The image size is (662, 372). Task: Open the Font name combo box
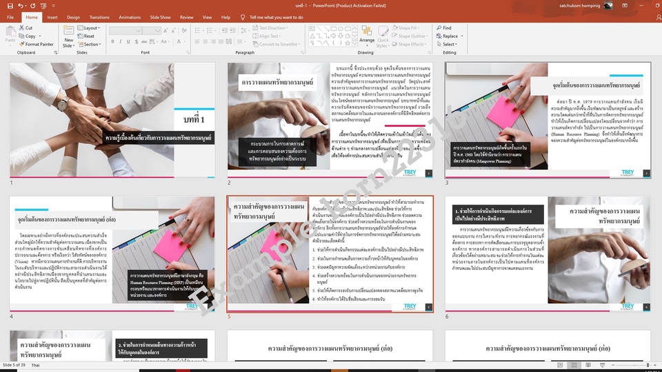tap(125, 31)
